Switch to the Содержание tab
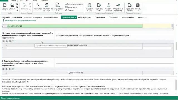The image size is (178, 100). pyautogui.click(x=17, y=17)
